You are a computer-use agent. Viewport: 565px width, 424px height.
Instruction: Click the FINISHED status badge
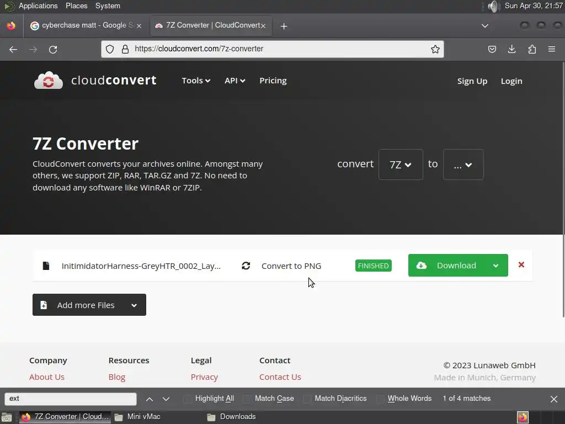(x=374, y=266)
